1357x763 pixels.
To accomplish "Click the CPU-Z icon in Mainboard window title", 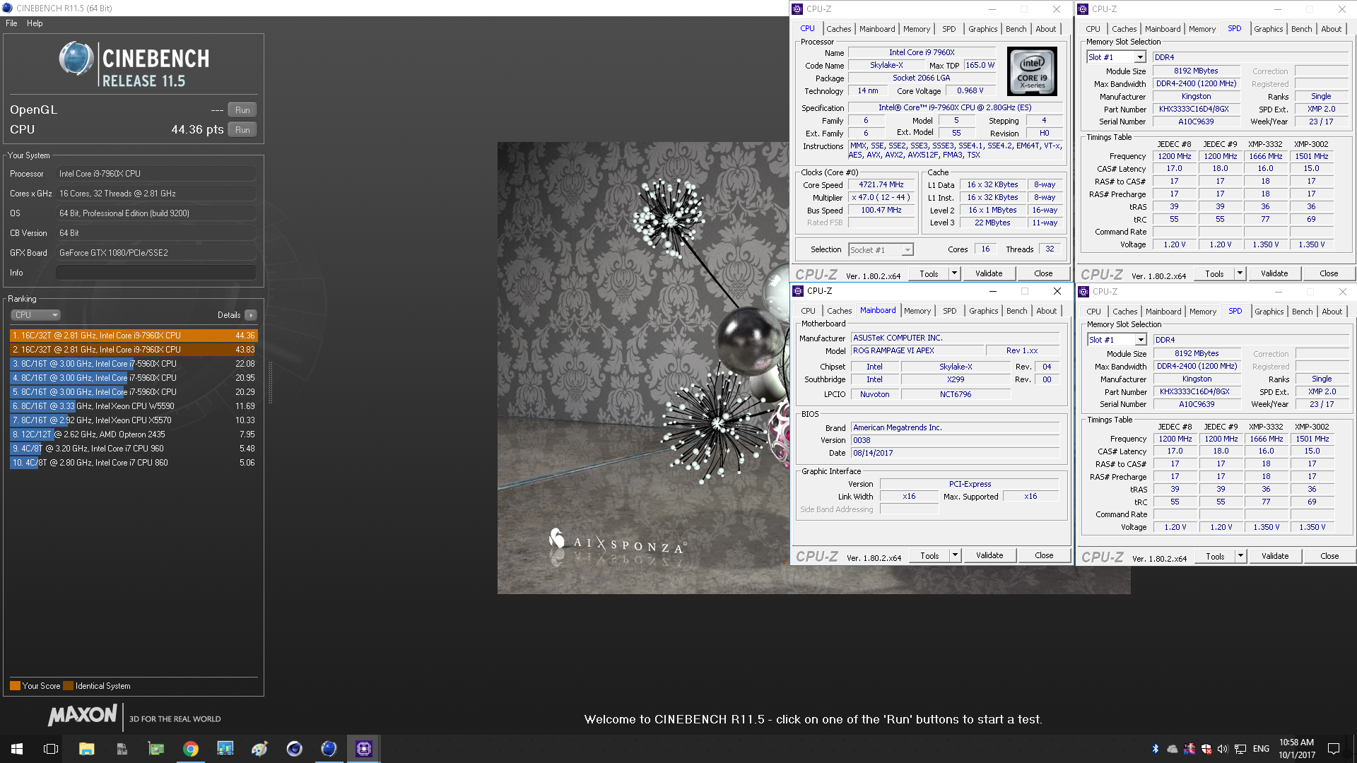I will click(799, 291).
